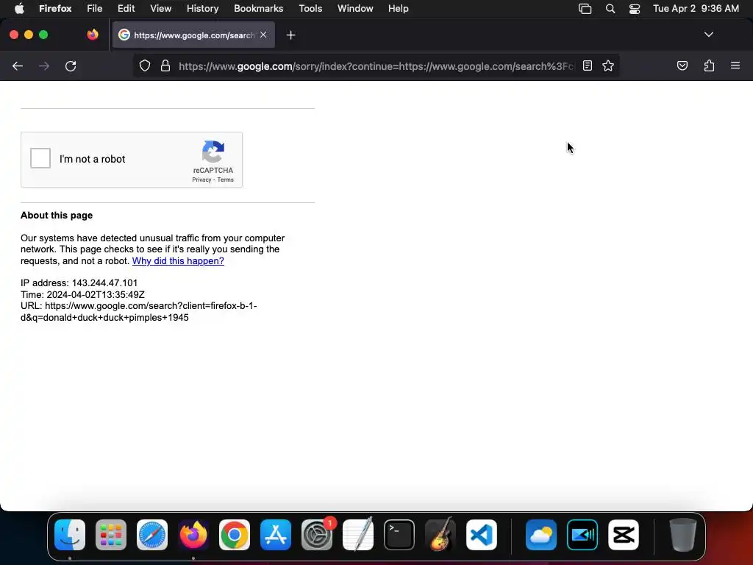Open Finder from the dock
Image resolution: width=753 pixels, height=565 pixels.
pyautogui.click(x=70, y=535)
